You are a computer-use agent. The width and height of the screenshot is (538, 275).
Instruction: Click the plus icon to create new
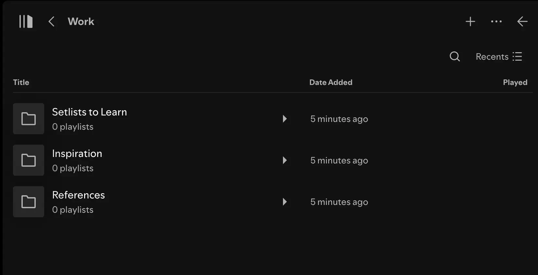pyautogui.click(x=470, y=21)
